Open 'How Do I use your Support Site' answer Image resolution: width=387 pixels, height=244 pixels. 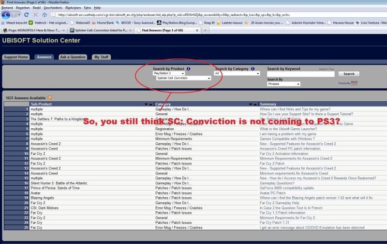click(x=306, y=114)
